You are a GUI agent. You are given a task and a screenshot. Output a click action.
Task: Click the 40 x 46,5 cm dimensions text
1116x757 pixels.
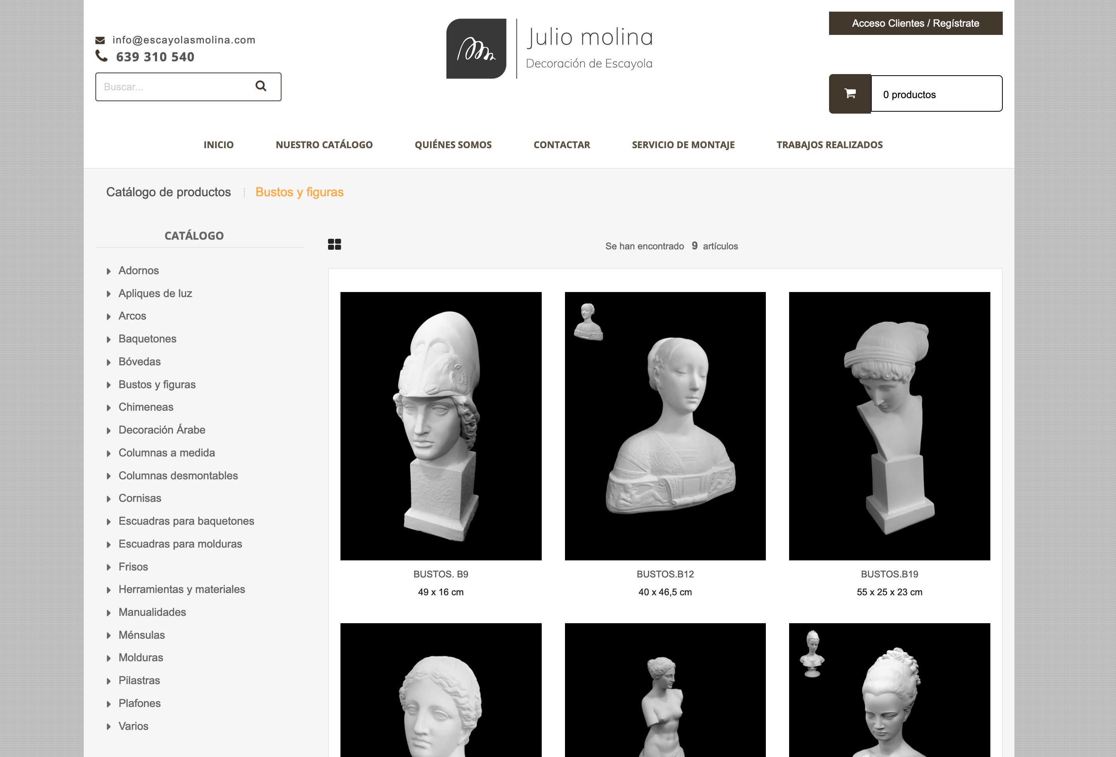(665, 592)
